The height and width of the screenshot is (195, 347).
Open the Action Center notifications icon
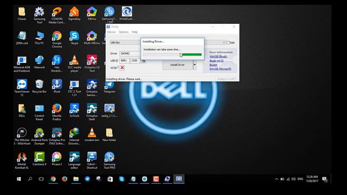point(325,179)
